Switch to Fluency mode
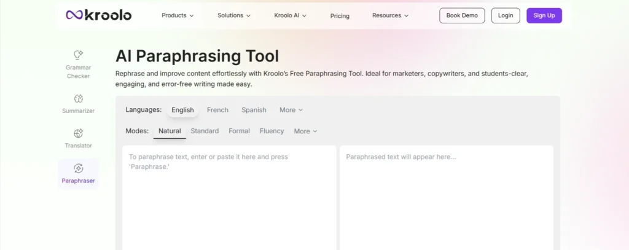 pyautogui.click(x=272, y=131)
